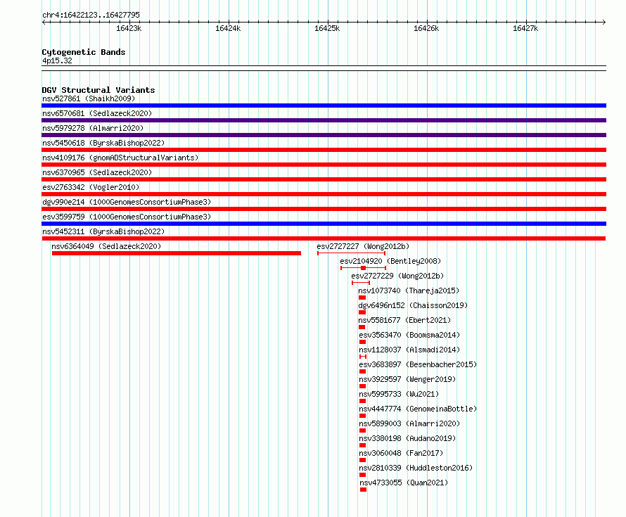Click nsv4733055 (Quan2021) label
This screenshot has height=517, width=626.
click(x=404, y=483)
